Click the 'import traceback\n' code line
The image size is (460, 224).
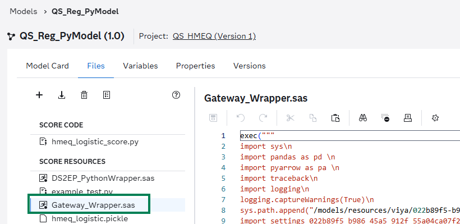[x=279, y=178]
